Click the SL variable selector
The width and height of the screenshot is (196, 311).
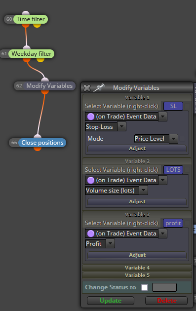(173, 106)
